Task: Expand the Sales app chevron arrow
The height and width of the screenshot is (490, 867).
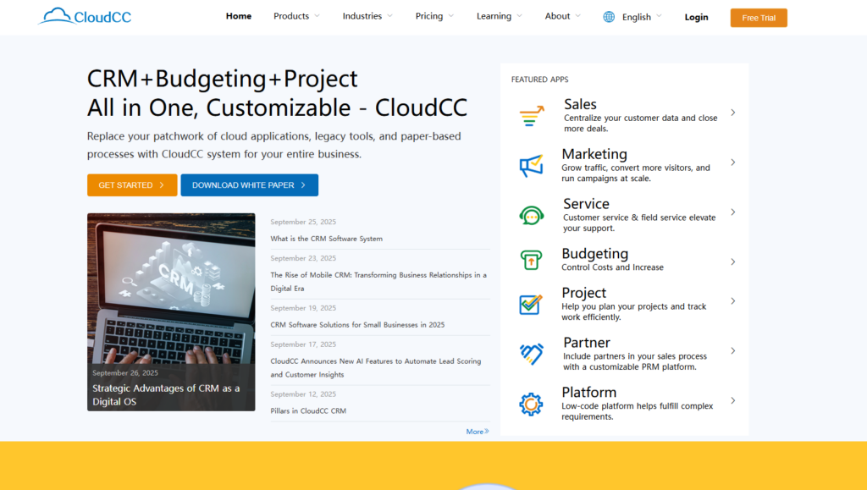Action: [733, 113]
